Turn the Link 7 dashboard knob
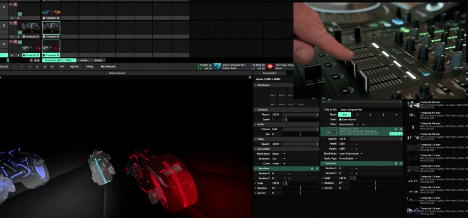The width and height of the screenshot is (468, 218). (x=291, y=101)
